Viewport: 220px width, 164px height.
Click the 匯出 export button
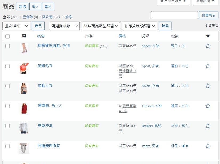tap(48, 7)
